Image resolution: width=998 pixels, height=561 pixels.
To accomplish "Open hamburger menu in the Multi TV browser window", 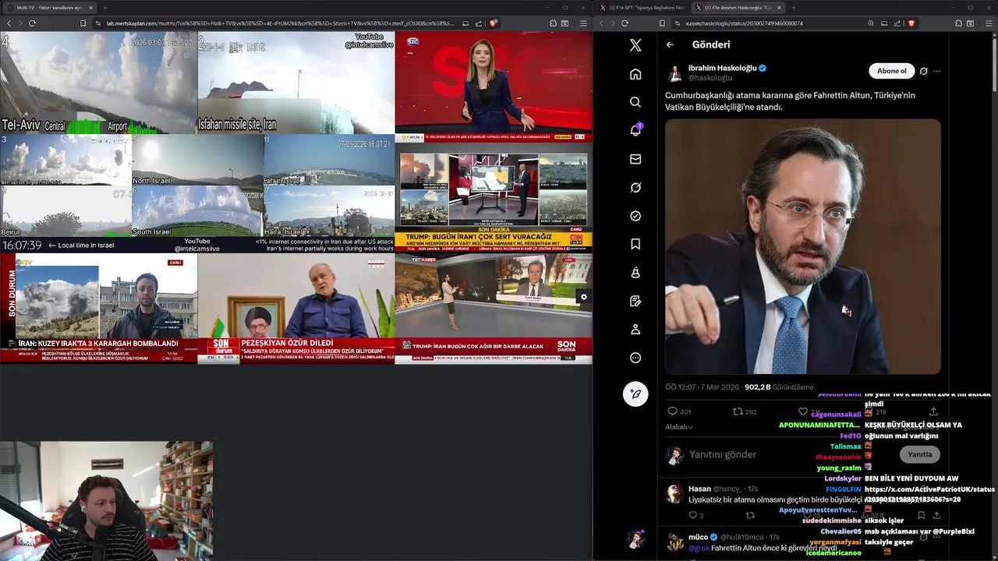I will 582,23.
